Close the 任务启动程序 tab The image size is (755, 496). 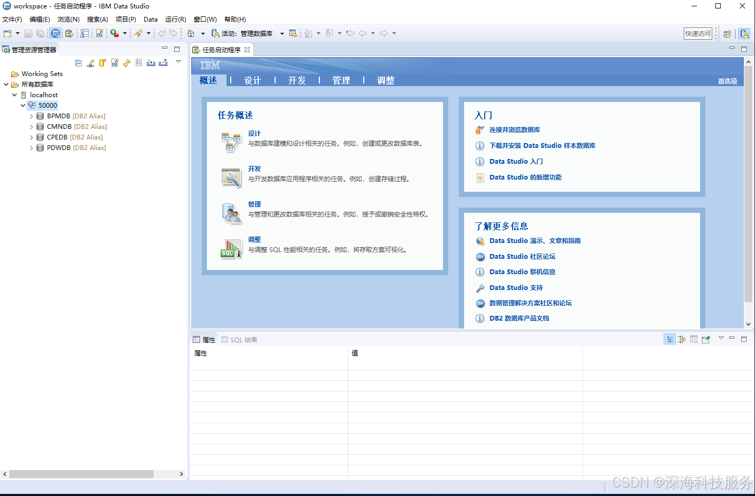click(x=247, y=50)
